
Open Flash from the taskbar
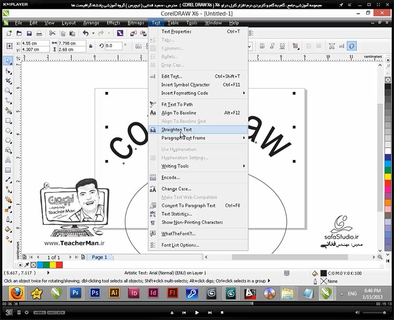tap(172, 293)
